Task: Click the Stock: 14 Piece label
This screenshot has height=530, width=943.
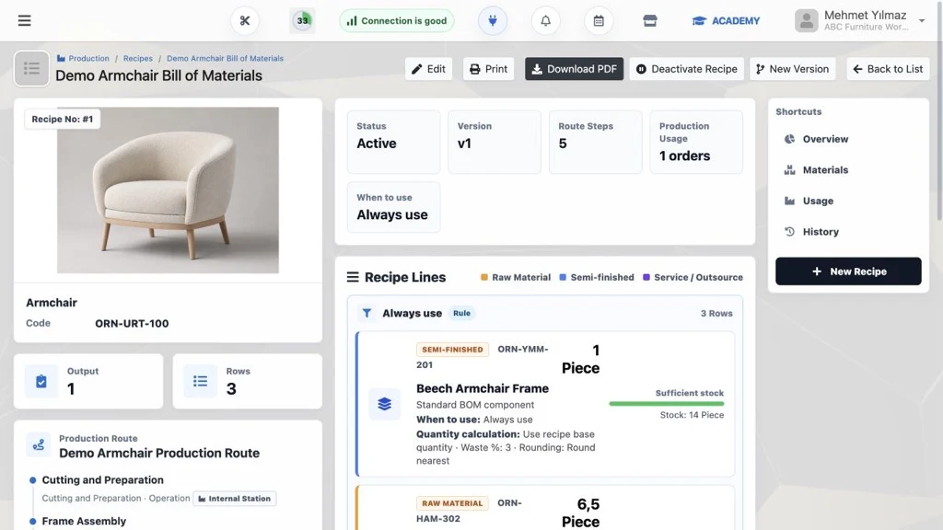Action: [x=692, y=415]
